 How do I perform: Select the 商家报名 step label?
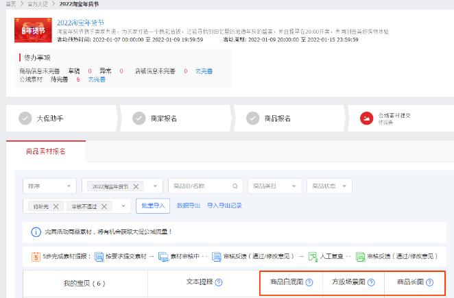[164, 119]
